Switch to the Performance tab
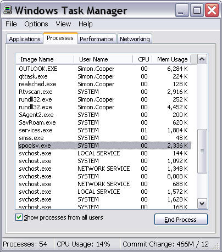This screenshot has height=252, width=222. 97,39
